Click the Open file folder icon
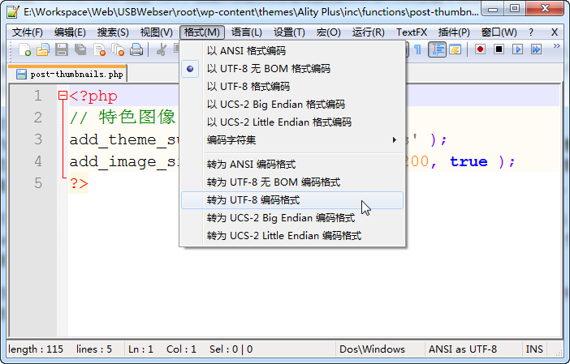 pos(42,50)
